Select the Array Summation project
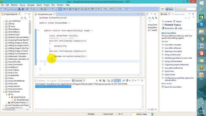206x116 pixels. [15, 89]
